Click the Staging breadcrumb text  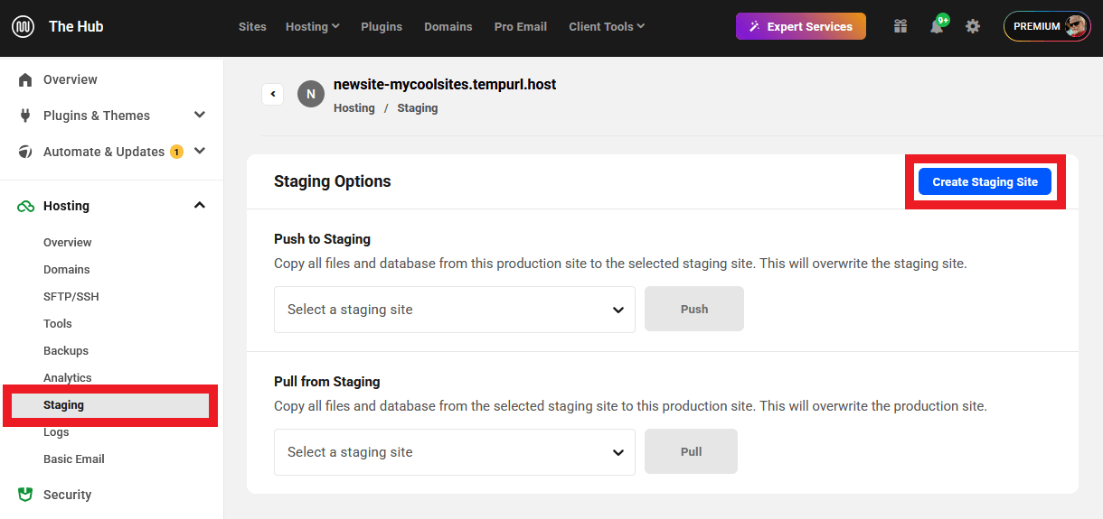(418, 107)
